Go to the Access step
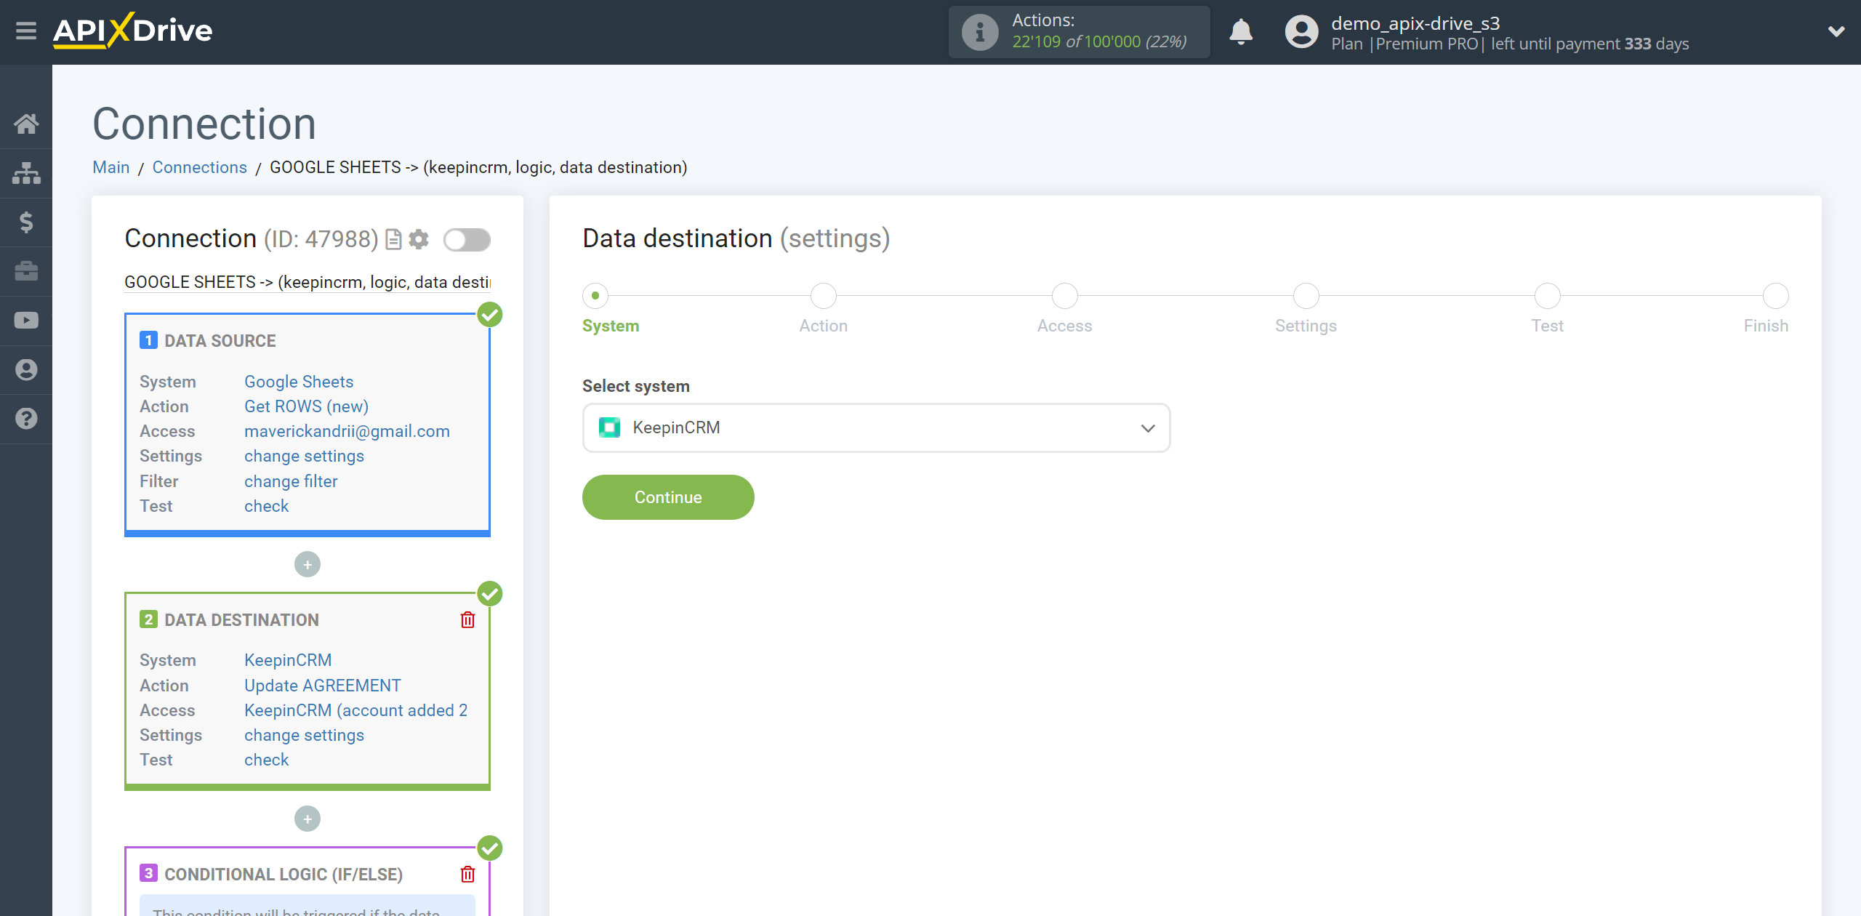This screenshot has height=916, width=1861. (1065, 296)
